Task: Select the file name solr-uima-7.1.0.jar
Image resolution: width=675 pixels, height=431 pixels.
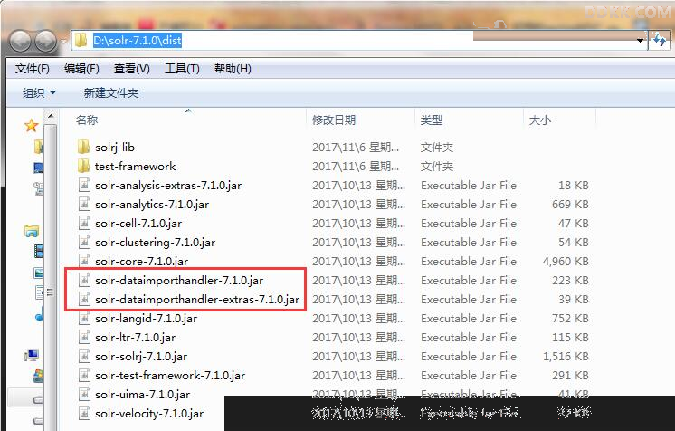Action: 142,394
